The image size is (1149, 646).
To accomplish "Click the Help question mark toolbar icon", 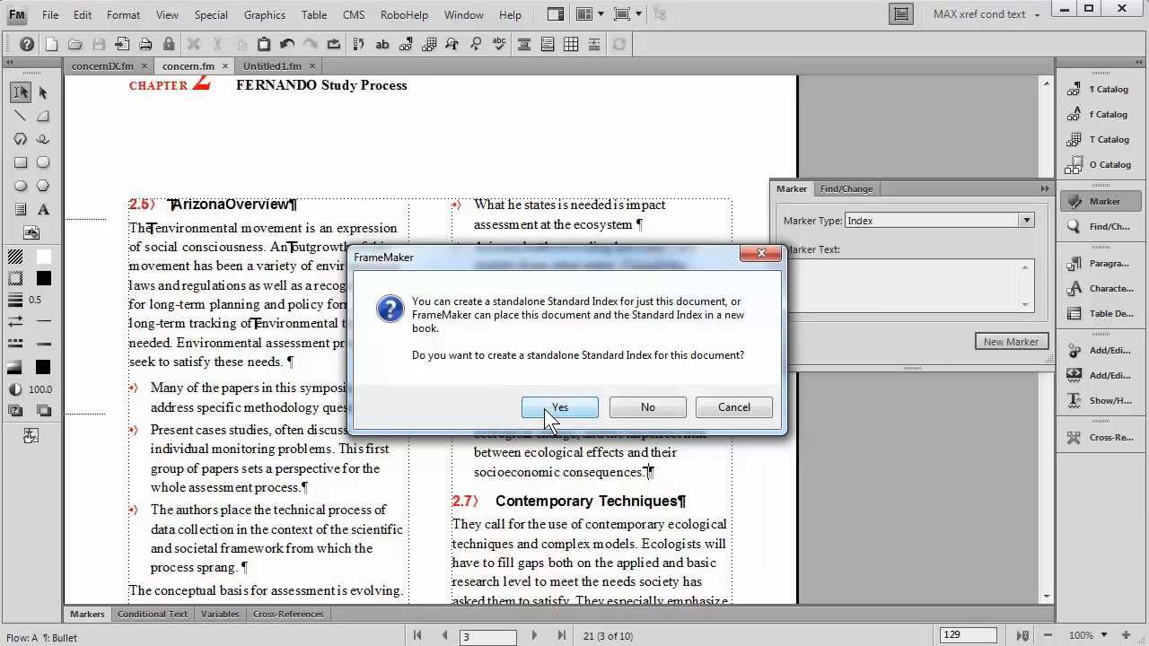I will [27, 44].
